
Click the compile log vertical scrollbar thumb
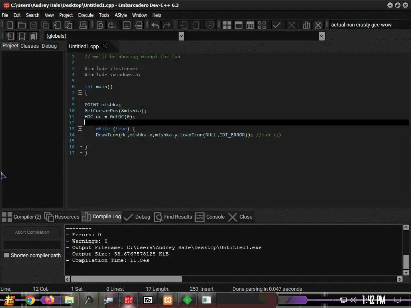[406, 261]
